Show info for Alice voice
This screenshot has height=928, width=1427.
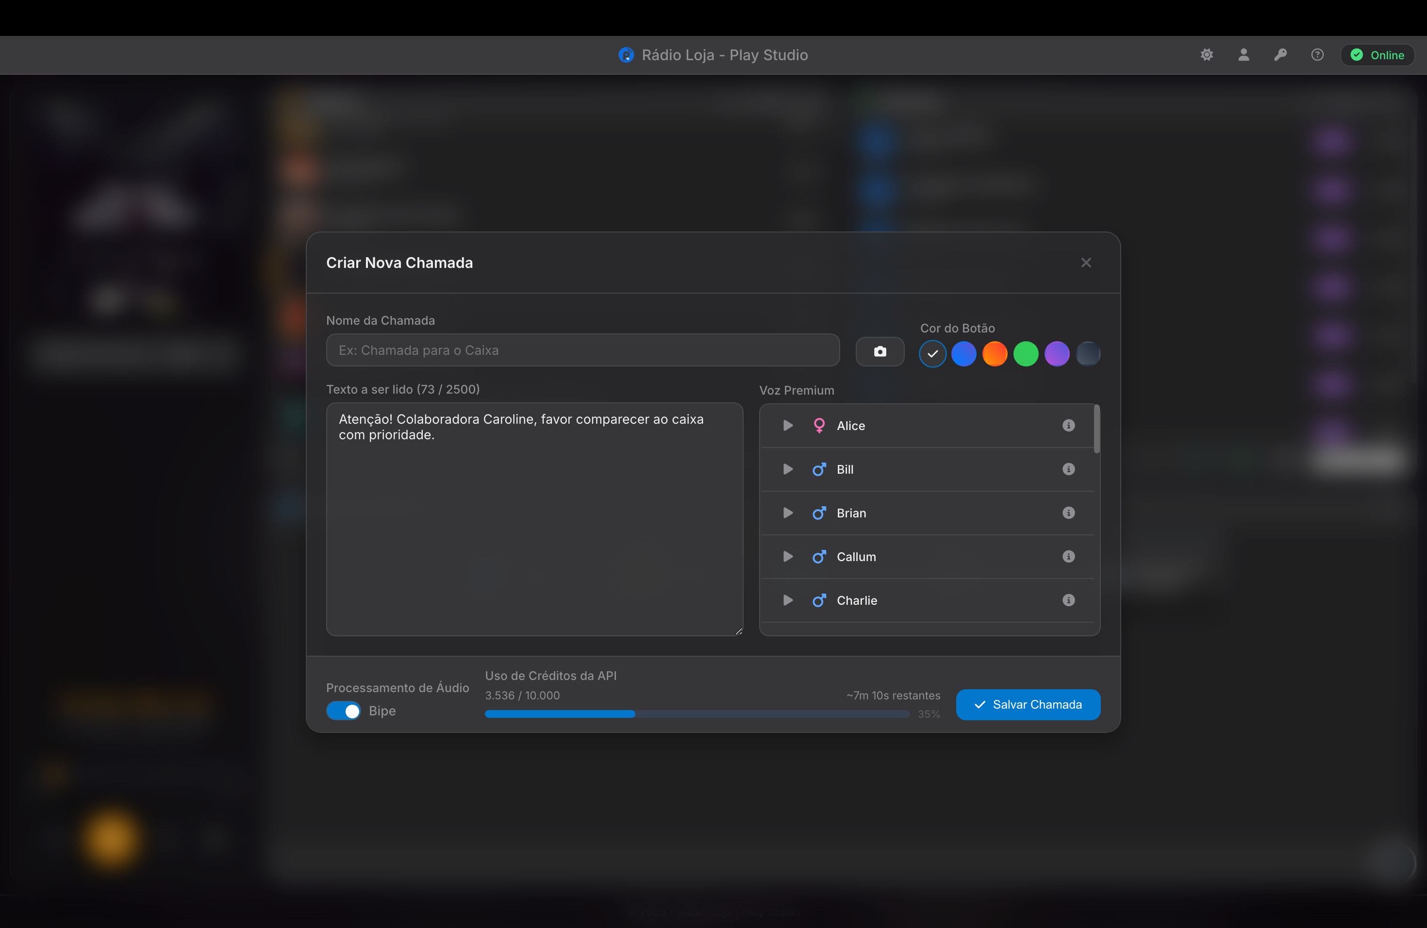click(x=1068, y=426)
